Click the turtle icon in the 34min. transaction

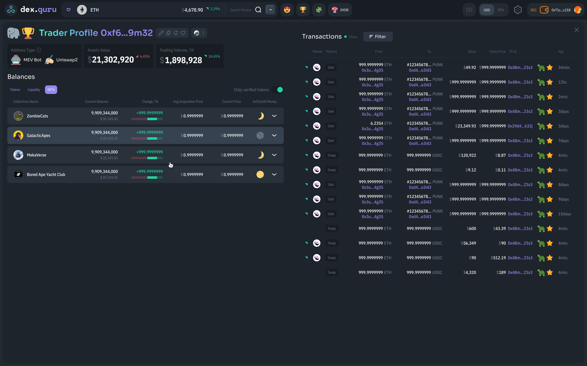[541, 67]
